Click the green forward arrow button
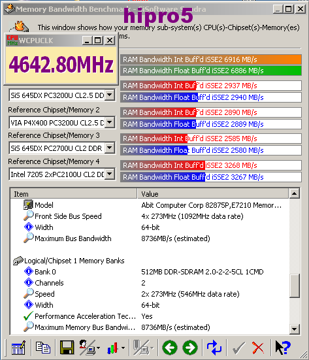Viewport: 309px width, 360px height. pyautogui.click(x=190, y=348)
